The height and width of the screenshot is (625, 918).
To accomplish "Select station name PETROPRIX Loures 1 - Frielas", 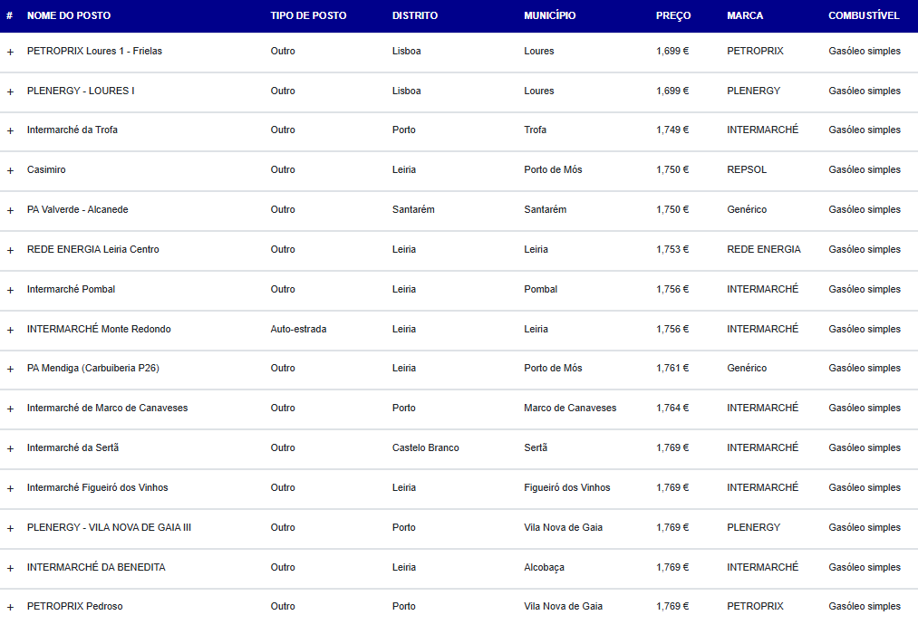I will [x=94, y=51].
